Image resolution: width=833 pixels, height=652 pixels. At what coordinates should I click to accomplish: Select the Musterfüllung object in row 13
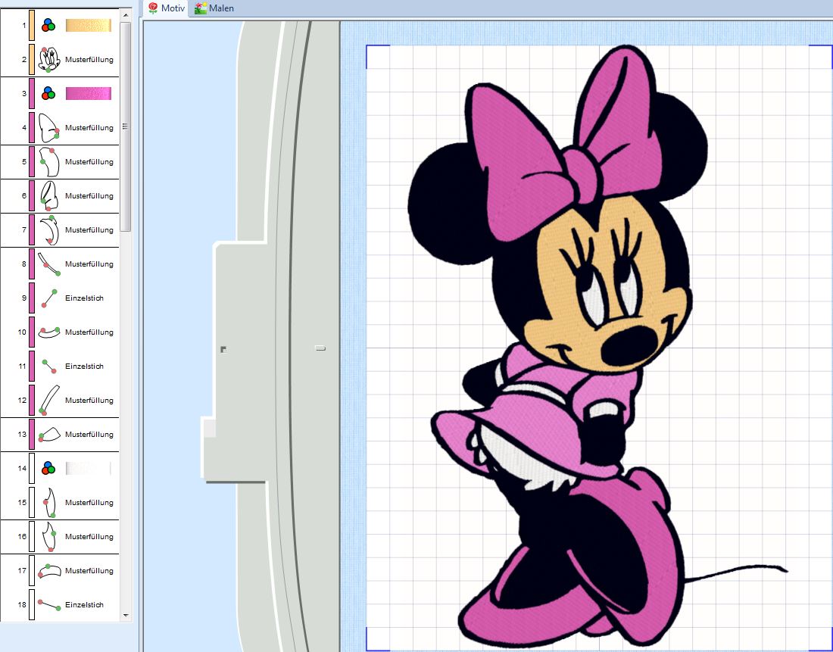click(89, 435)
